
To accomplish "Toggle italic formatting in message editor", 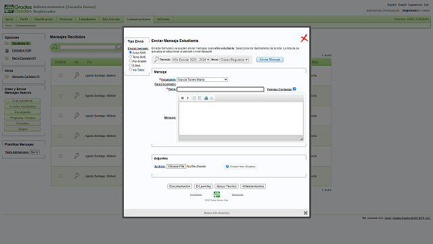I will click(x=188, y=98).
